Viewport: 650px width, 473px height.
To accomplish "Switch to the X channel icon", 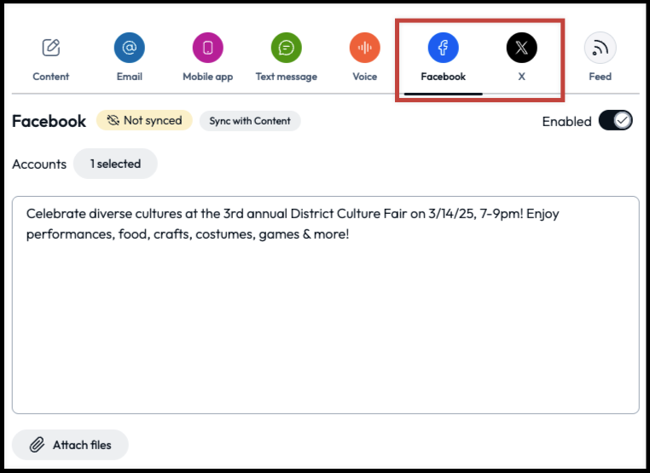I will (x=522, y=48).
